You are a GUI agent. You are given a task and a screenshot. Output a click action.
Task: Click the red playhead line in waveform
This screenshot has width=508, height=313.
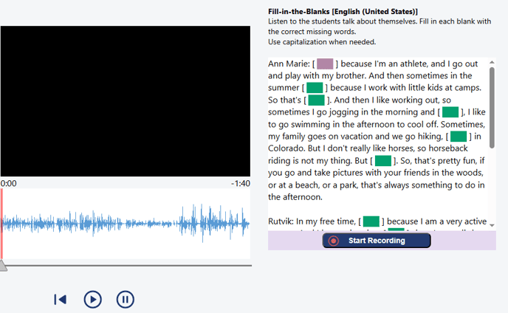pos(2,223)
